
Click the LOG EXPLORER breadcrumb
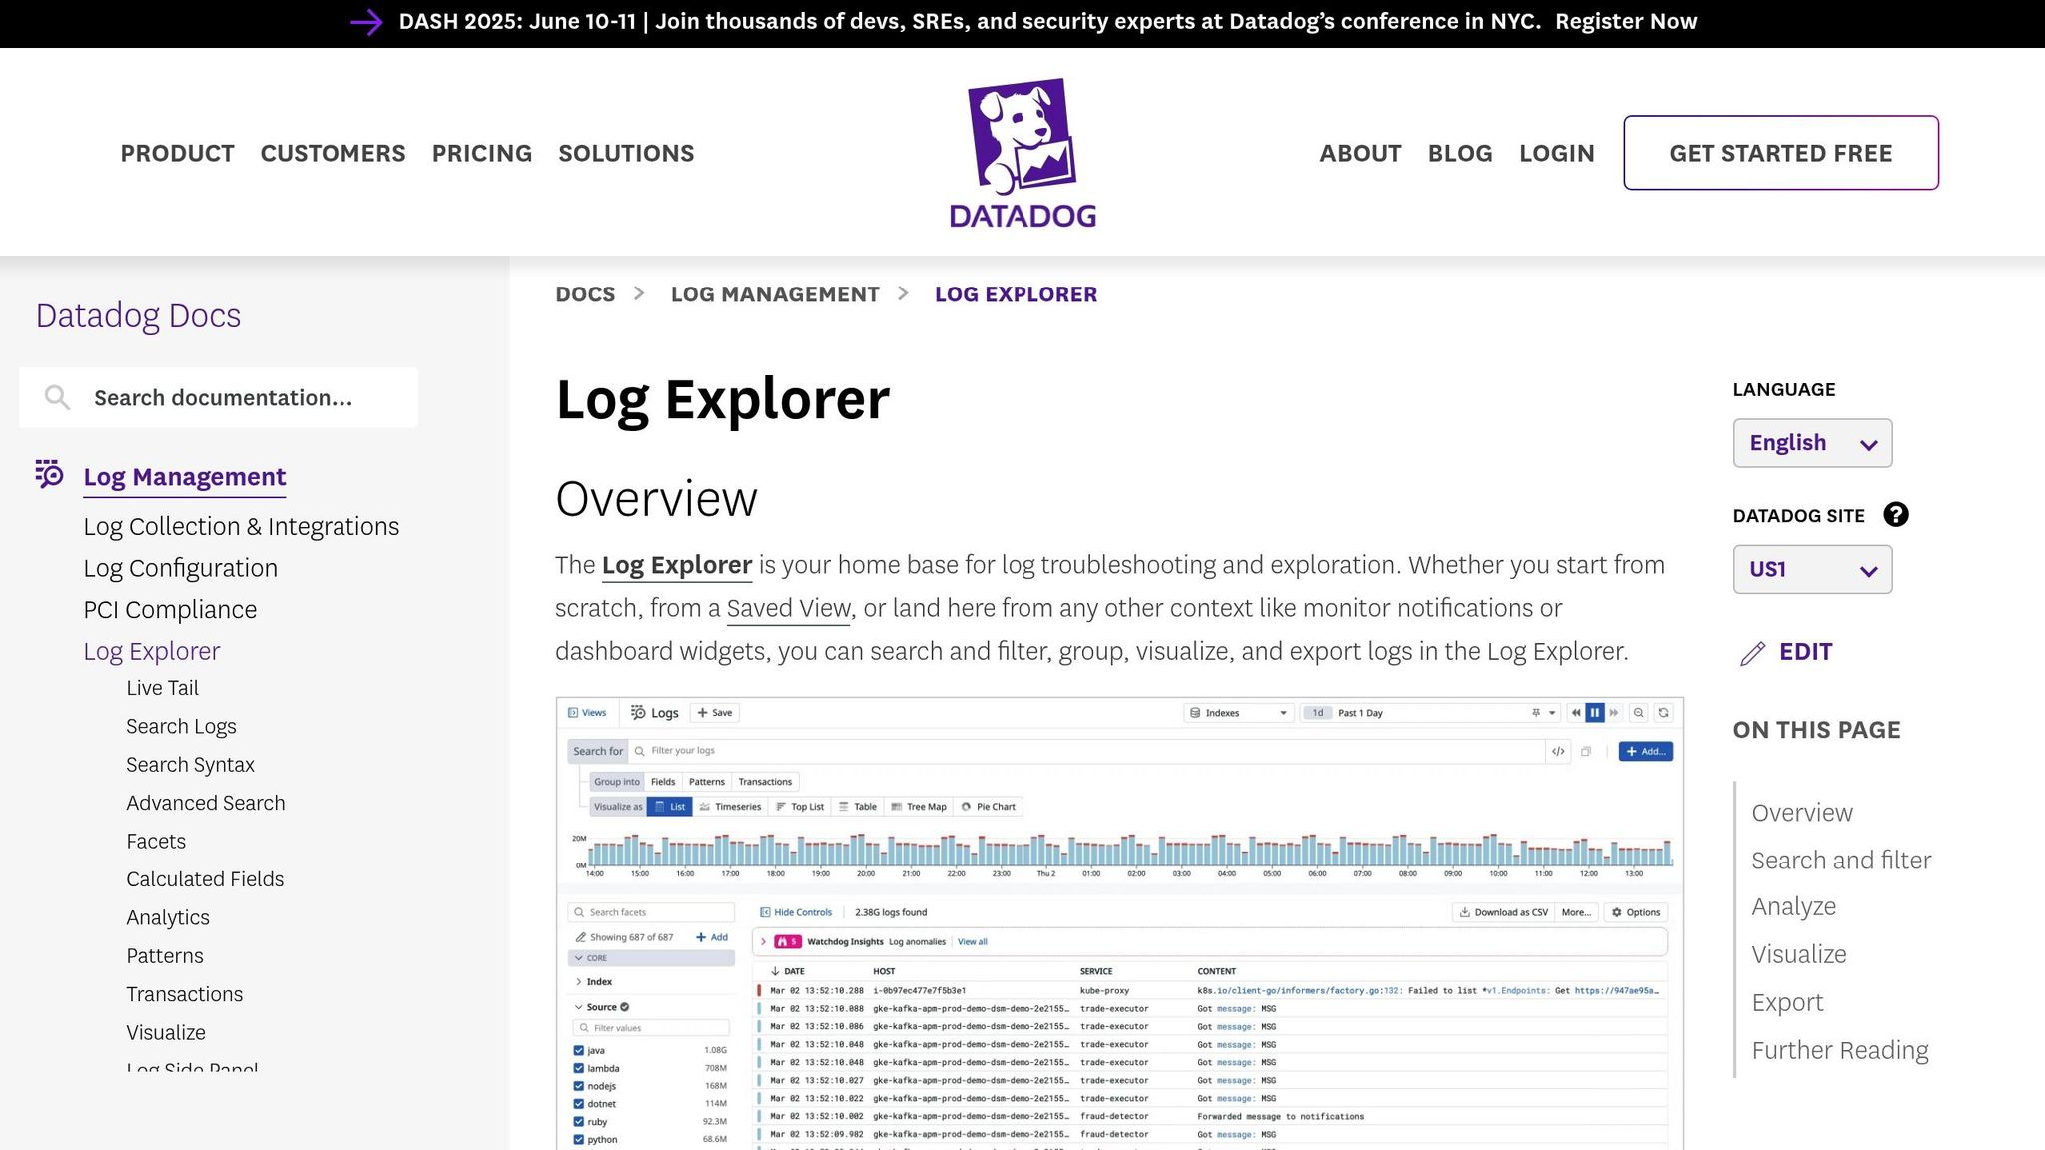pos(1016,294)
